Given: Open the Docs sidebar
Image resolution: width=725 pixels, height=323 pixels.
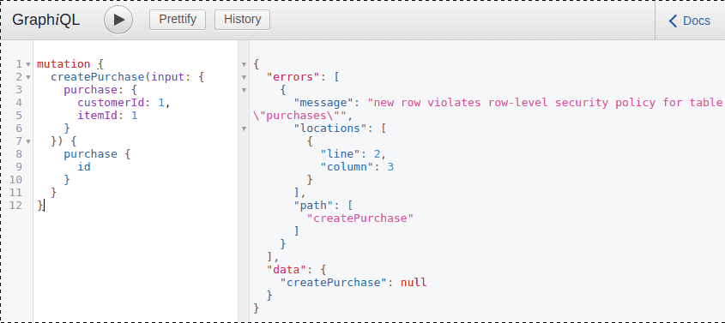Looking at the screenshot, I should pyautogui.click(x=690, y=21).
